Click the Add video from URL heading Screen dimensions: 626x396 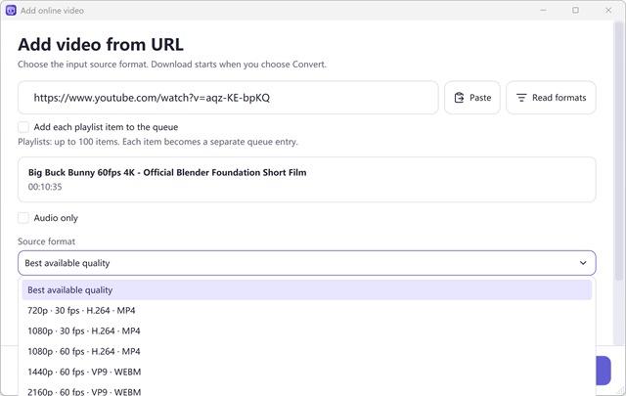[101, 44]
